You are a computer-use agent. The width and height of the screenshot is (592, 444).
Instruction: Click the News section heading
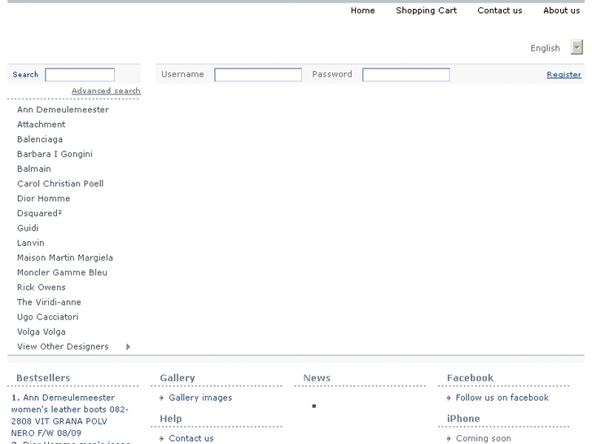pyautogui.click(x=317, y=378)
